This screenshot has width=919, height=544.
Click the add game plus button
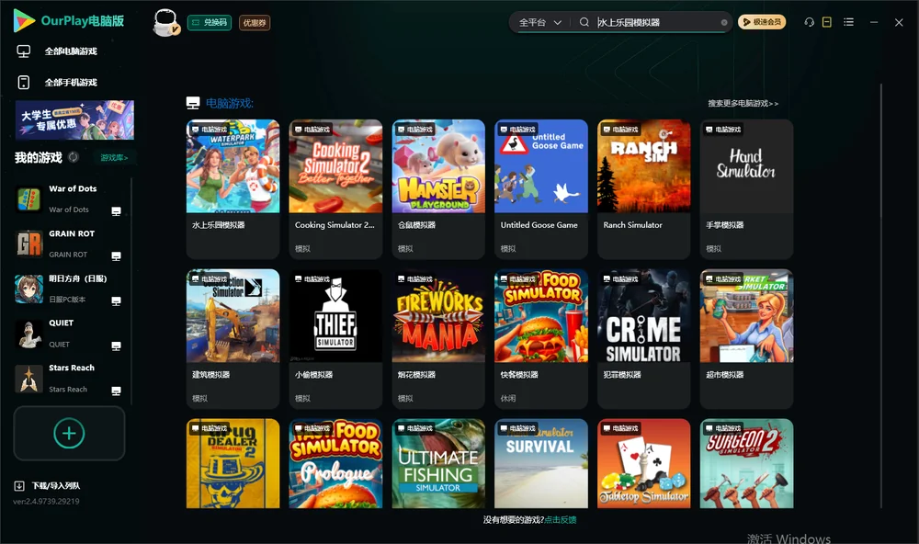click(69, 433)
